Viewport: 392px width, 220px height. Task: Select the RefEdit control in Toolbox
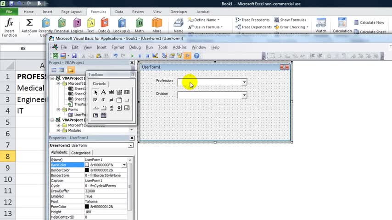coord(95,115)
